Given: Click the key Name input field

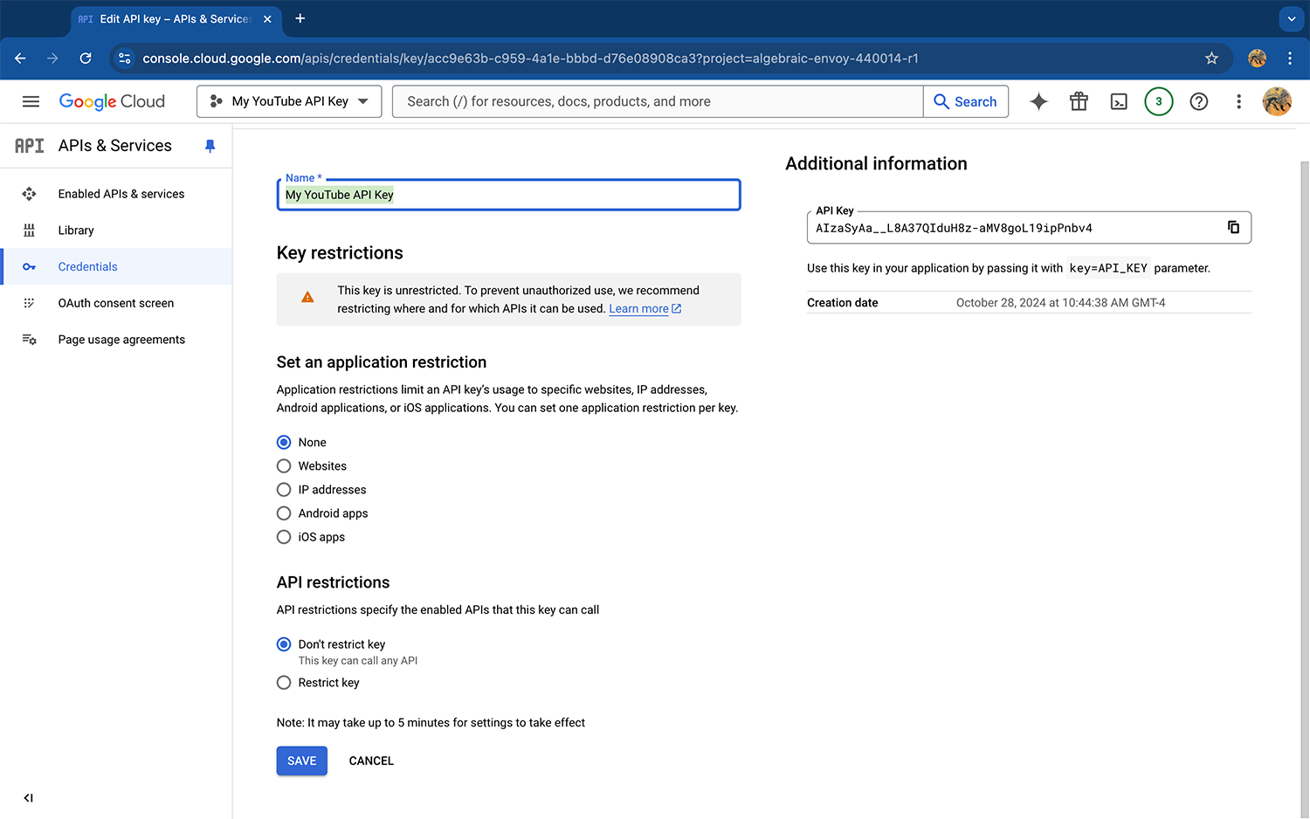Looking at the screenshot, I should [508, 195].
